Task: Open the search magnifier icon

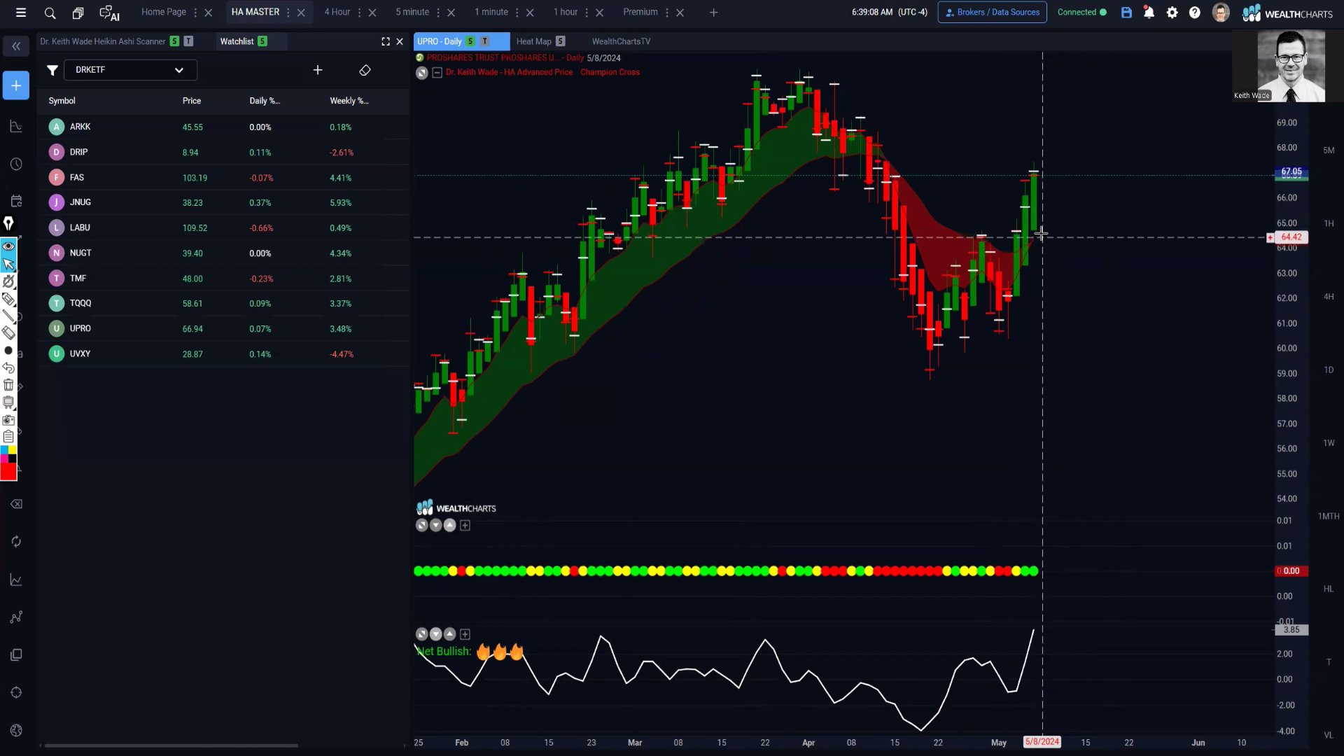Action: pyautogui.click(x=50, y=13)
